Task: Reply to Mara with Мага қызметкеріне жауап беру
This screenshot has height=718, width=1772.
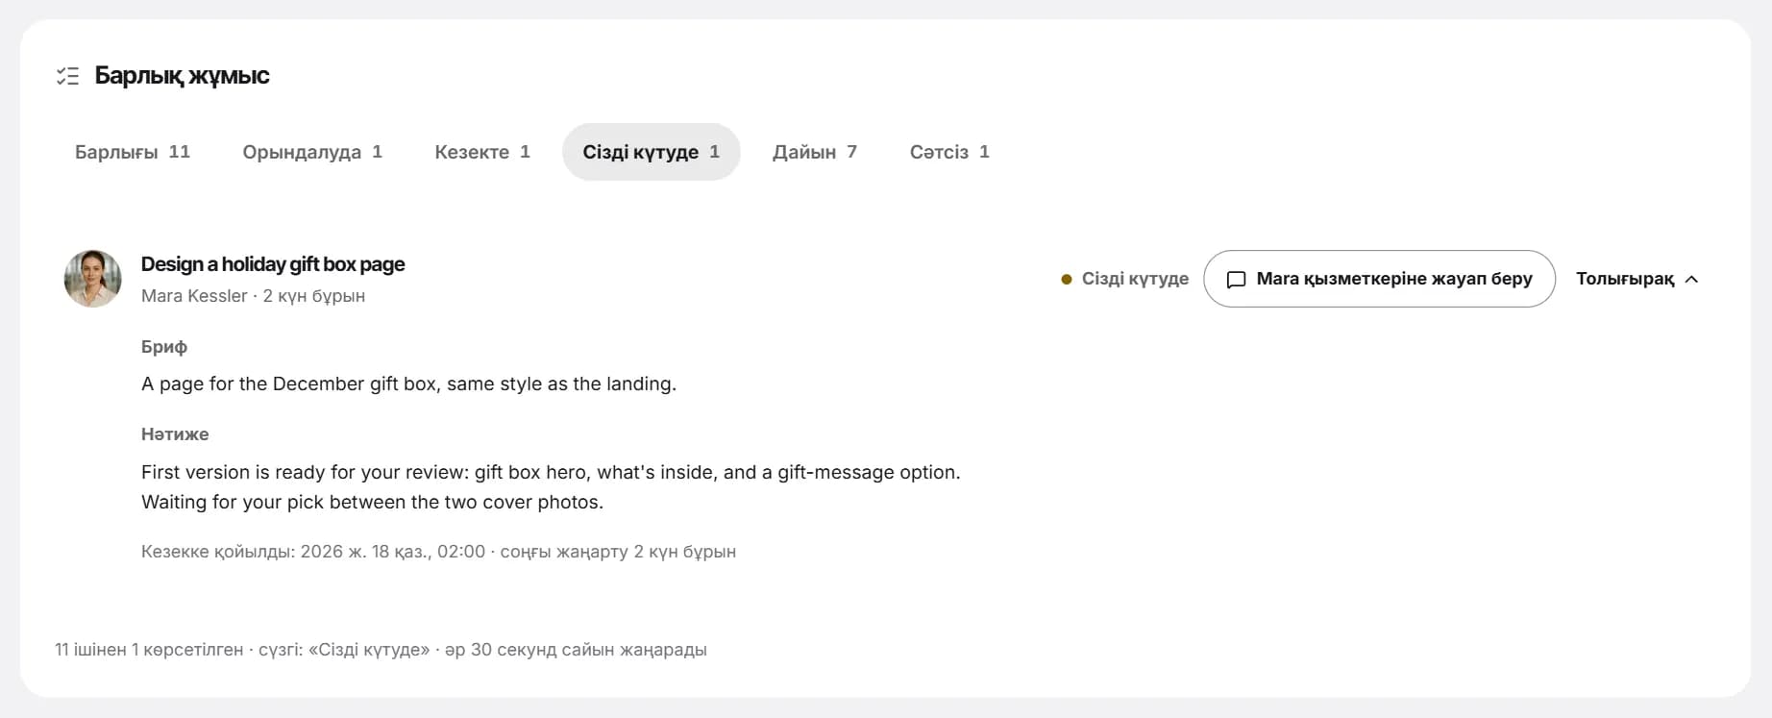Action: point(1379,279)
